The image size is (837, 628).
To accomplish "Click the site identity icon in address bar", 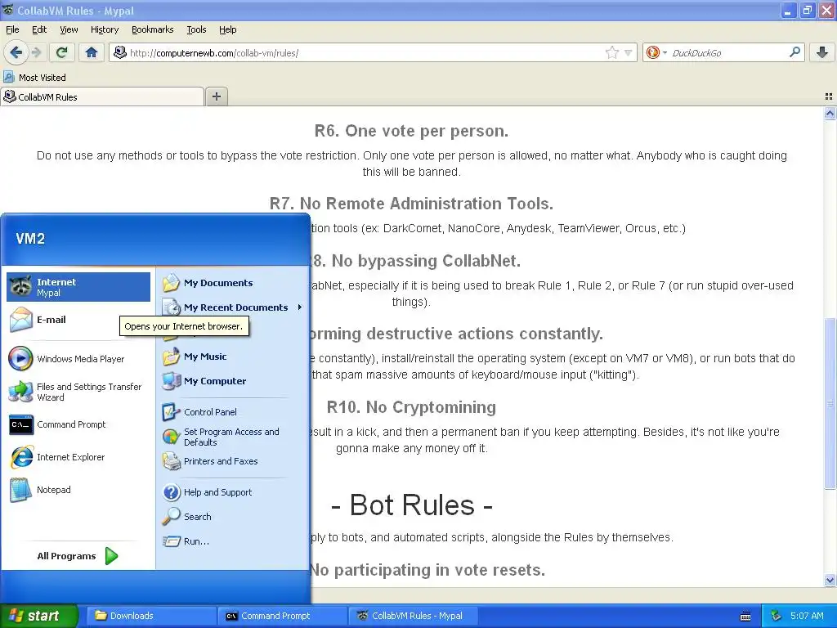I will [120, 52].
